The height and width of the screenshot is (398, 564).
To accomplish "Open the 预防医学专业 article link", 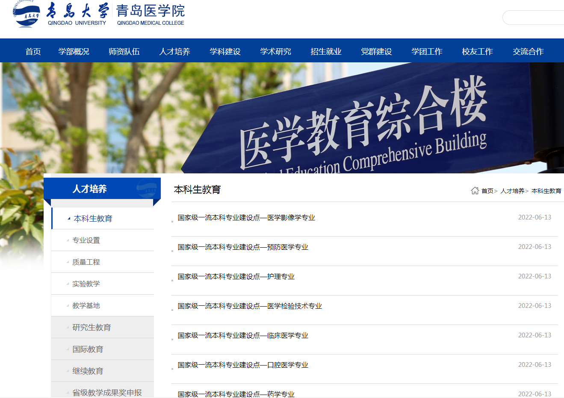I will pos(243,247).
